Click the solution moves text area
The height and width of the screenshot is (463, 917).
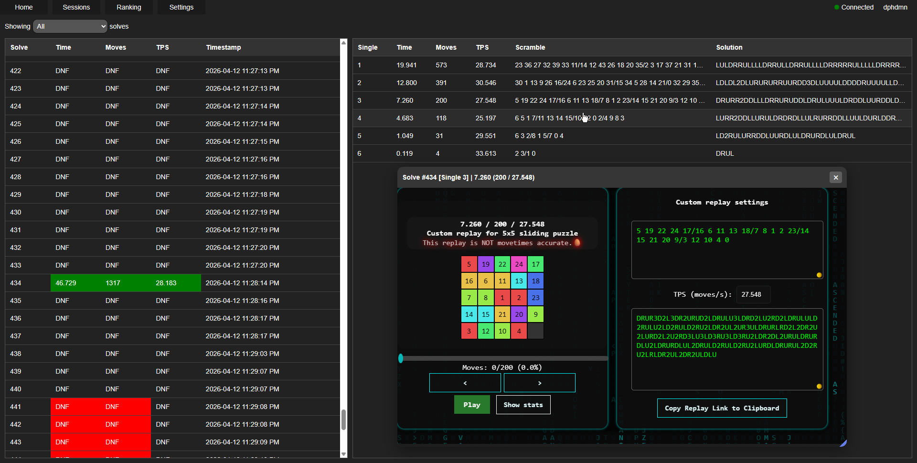727,349
